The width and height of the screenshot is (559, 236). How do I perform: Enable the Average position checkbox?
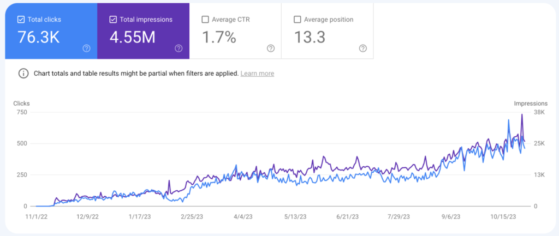pos(298,20)
